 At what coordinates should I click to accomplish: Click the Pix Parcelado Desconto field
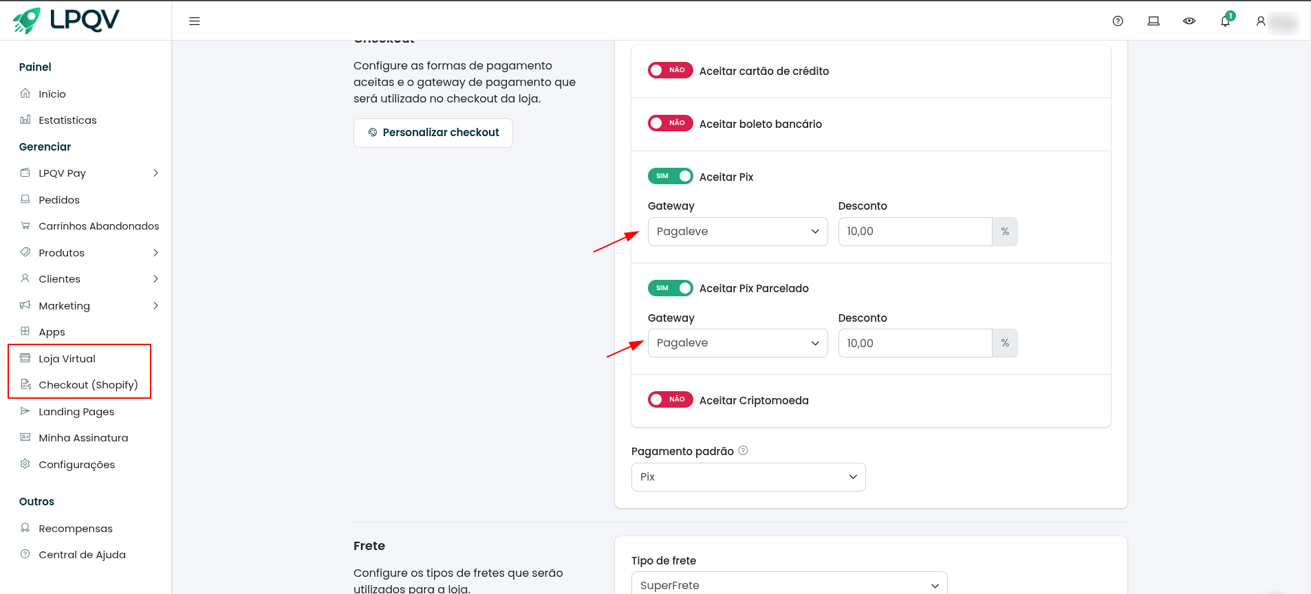click(x=914, y=343)
